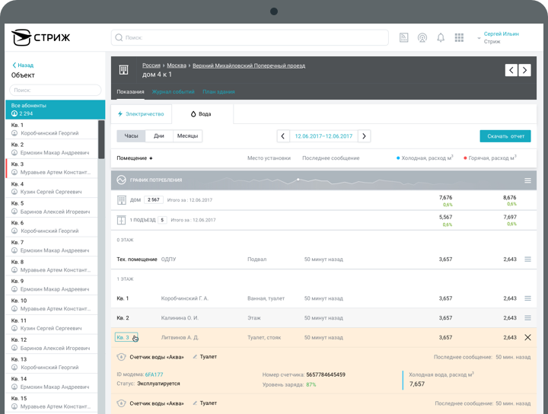Sort by Помещение column
Screen dimensions: 548x414
[x=135, y=158]
